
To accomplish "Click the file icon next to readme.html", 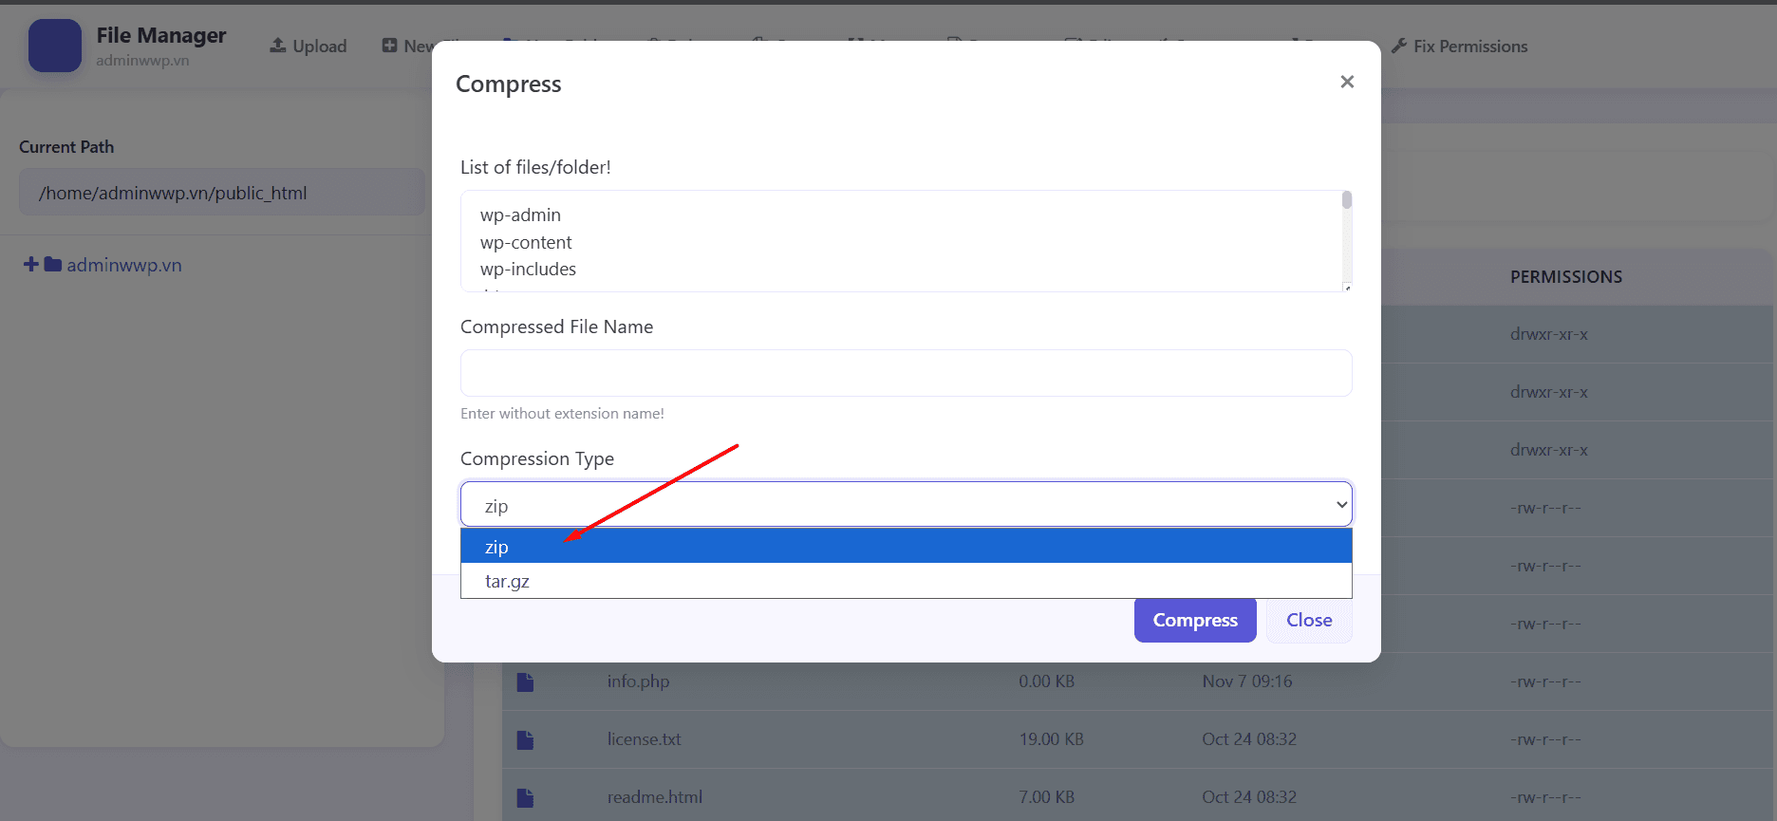I will 525,797.
